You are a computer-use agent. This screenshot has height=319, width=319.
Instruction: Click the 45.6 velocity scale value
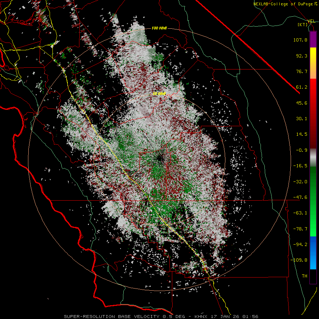point(302,103)
